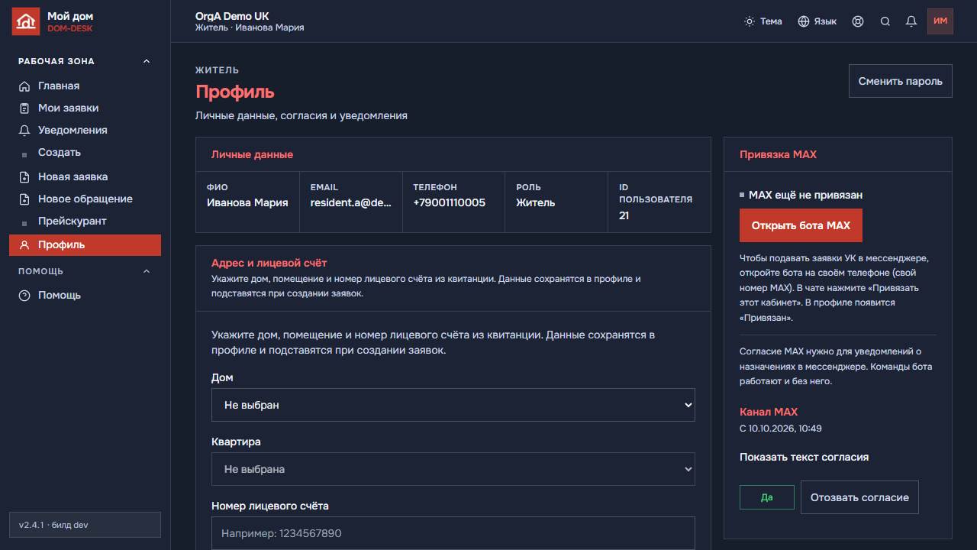Click the Главная home icon in sidebar
The image size is (977, 550).
(24, 86)
